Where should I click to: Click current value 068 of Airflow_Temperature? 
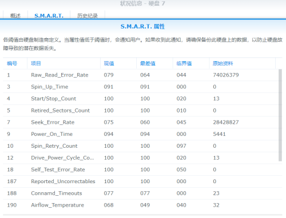pyautogui.click(x=109, y=205)
